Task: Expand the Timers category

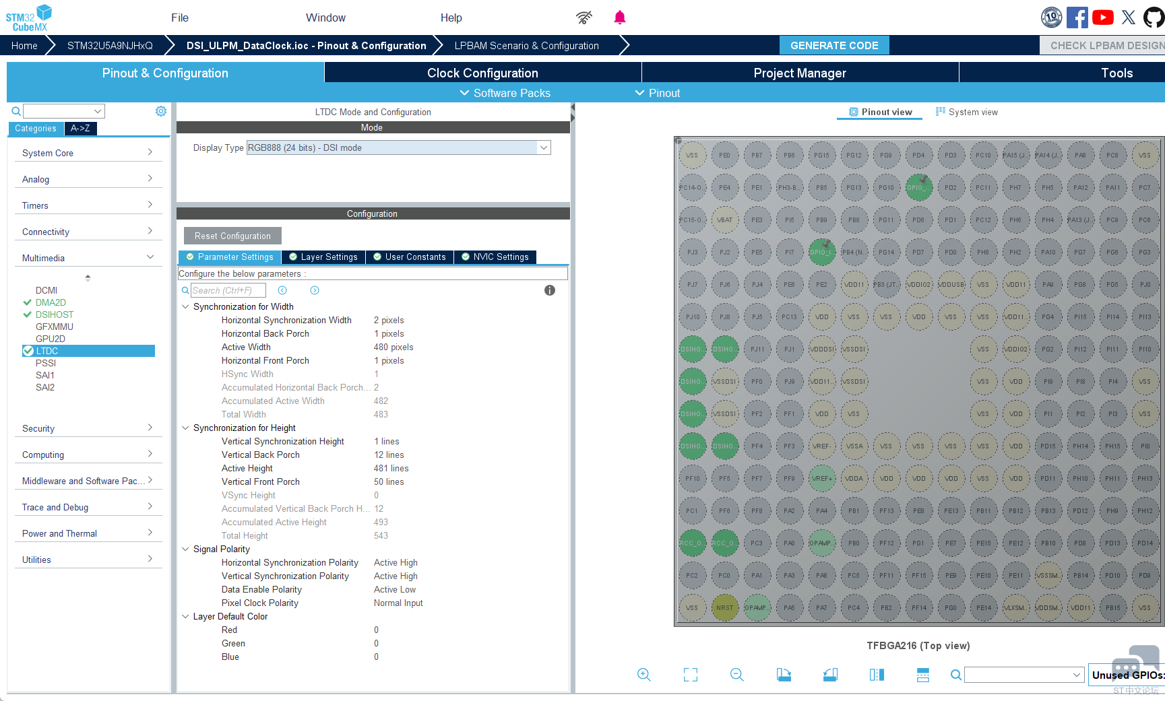Action: 88,205
